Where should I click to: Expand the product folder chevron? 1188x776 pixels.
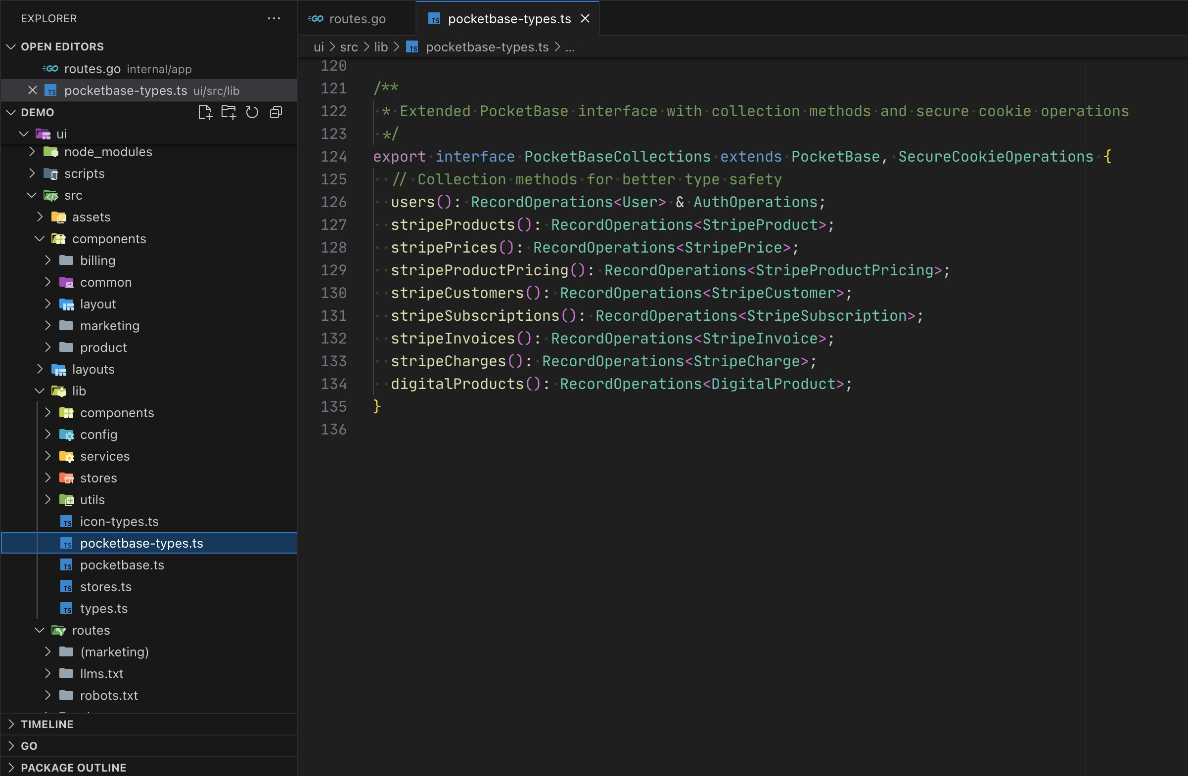click(x=48, y=347)
